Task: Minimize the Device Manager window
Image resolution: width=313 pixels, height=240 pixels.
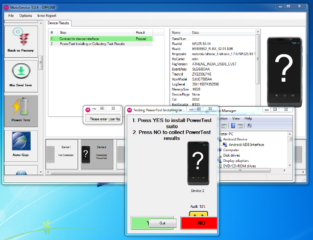Action: click(x=267, y=110)
